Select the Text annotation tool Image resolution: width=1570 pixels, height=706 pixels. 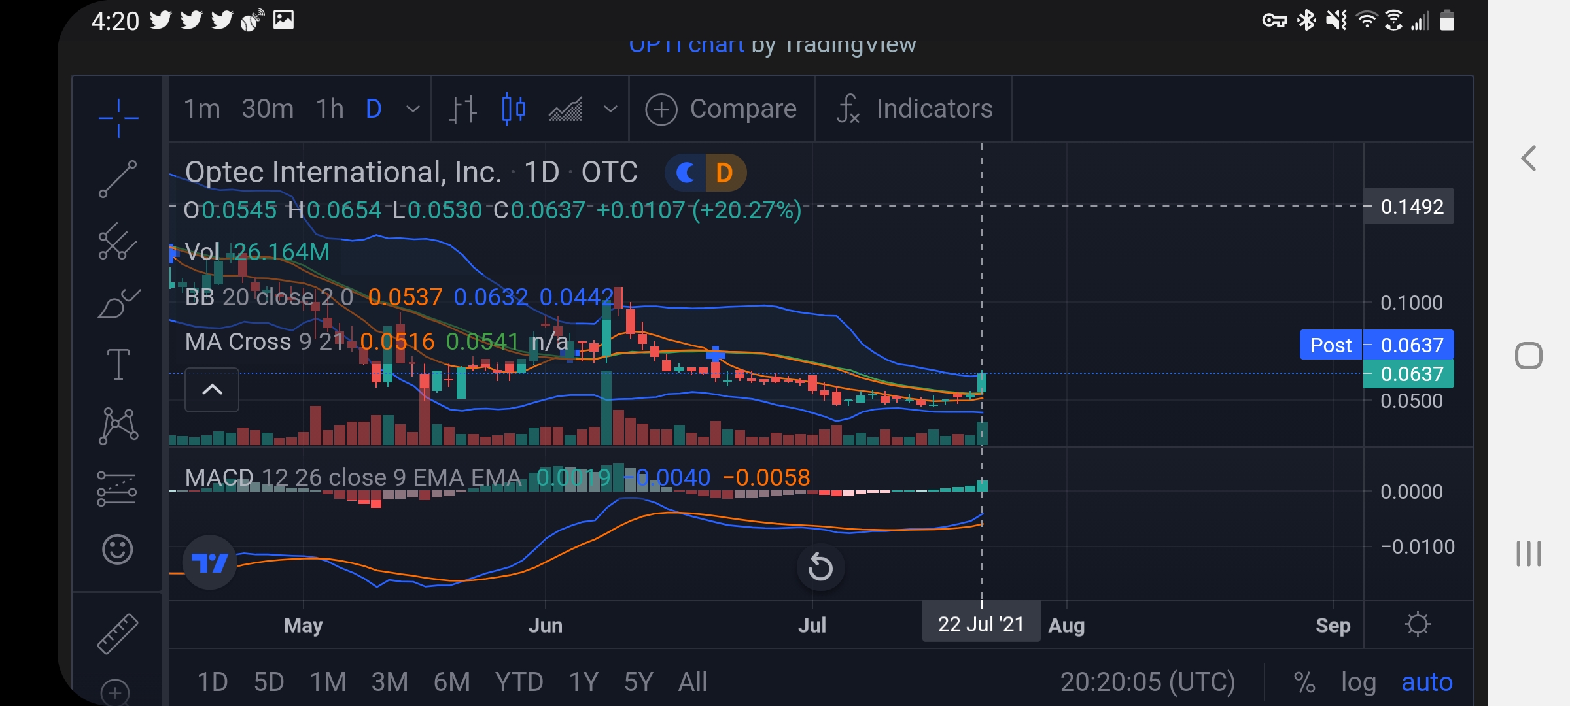click(118, 364)
